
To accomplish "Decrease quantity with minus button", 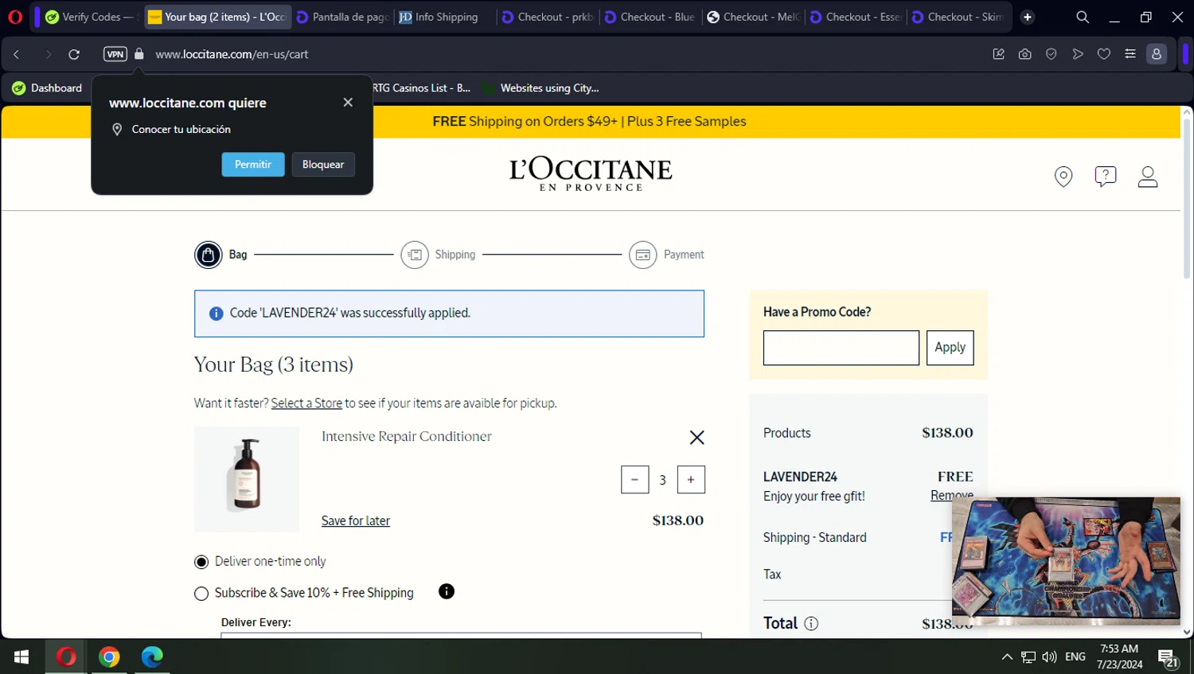I will click(634, 479).
